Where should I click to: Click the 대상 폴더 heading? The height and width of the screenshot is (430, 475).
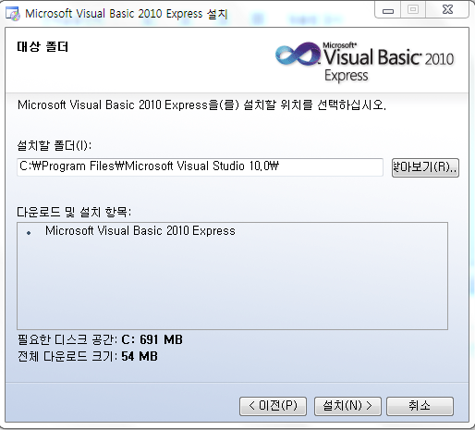43,47
